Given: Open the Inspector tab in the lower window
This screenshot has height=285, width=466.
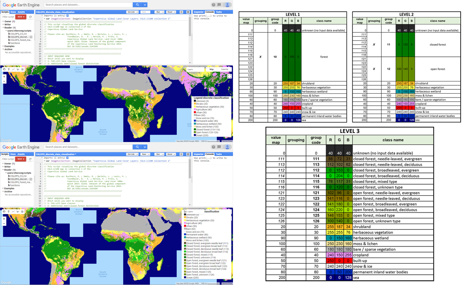Looking at the screenshot, I should coord(199,154).
